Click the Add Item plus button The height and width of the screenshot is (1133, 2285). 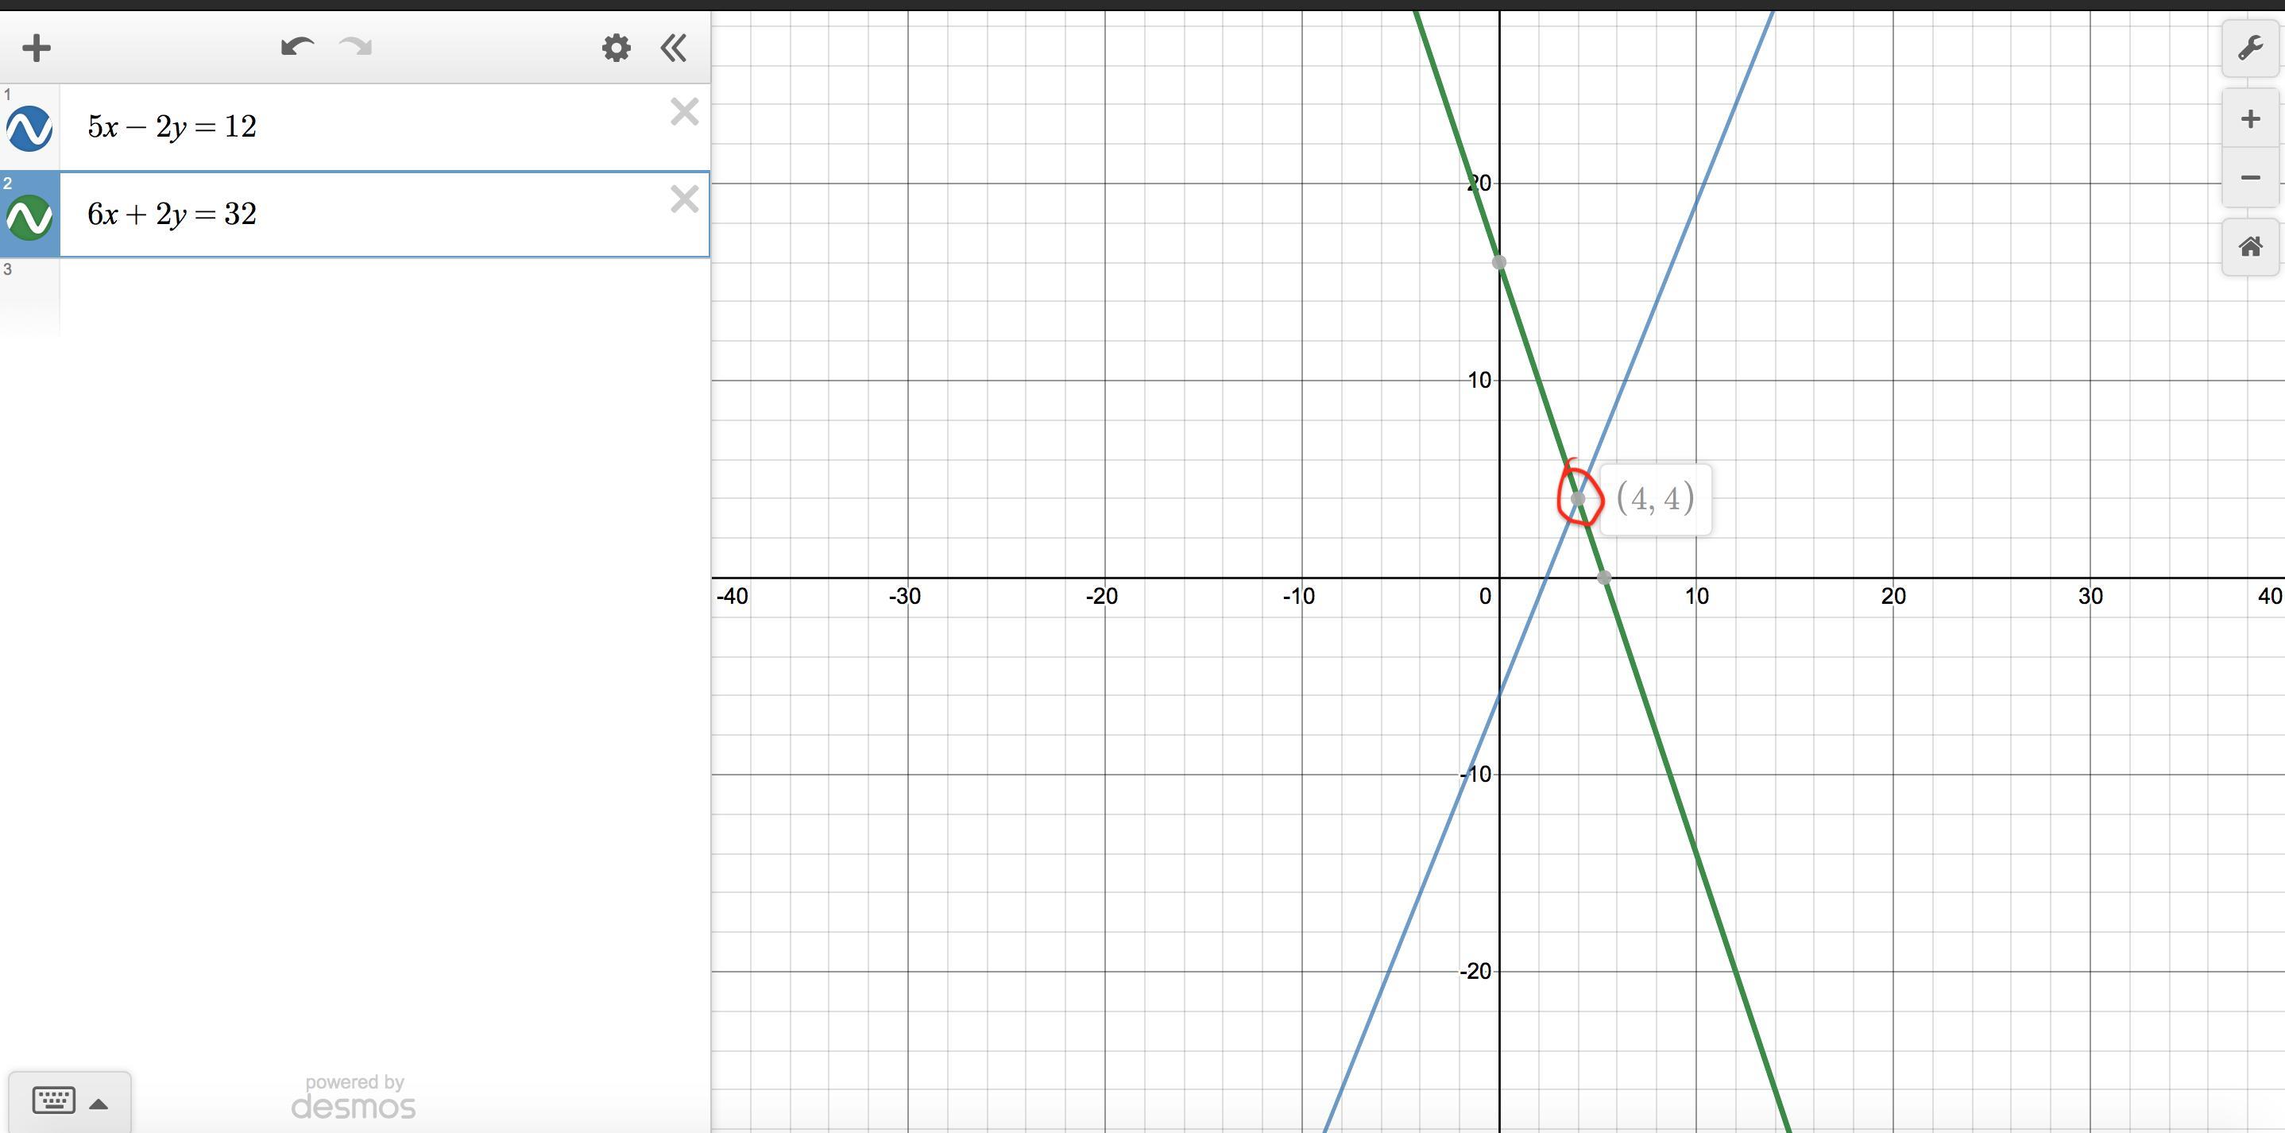tap(37, 48)
